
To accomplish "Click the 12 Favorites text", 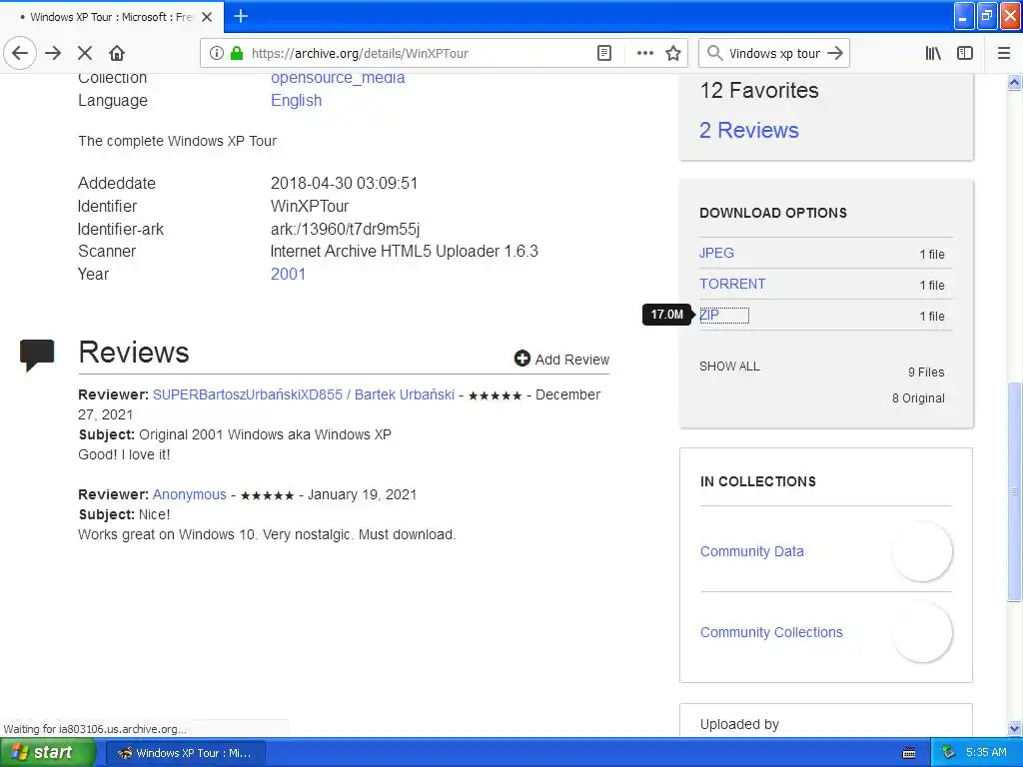I will tap(759, 90).
